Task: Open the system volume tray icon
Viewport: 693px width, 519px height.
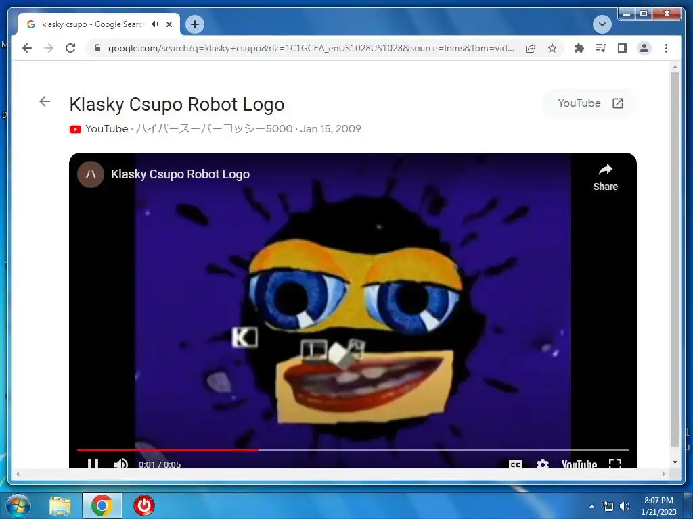Action: click(x=625, y=506)
